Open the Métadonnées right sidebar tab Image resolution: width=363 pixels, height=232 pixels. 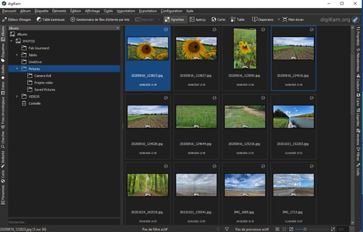point(358,60)
